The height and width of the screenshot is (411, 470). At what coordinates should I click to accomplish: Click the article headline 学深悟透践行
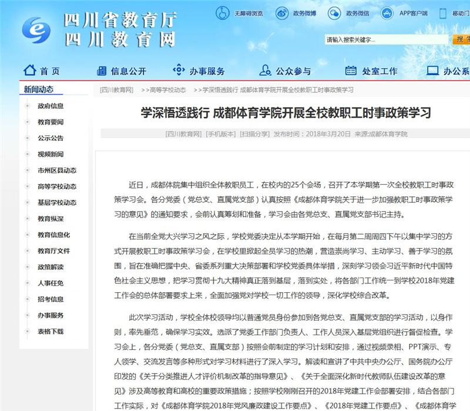286,113
